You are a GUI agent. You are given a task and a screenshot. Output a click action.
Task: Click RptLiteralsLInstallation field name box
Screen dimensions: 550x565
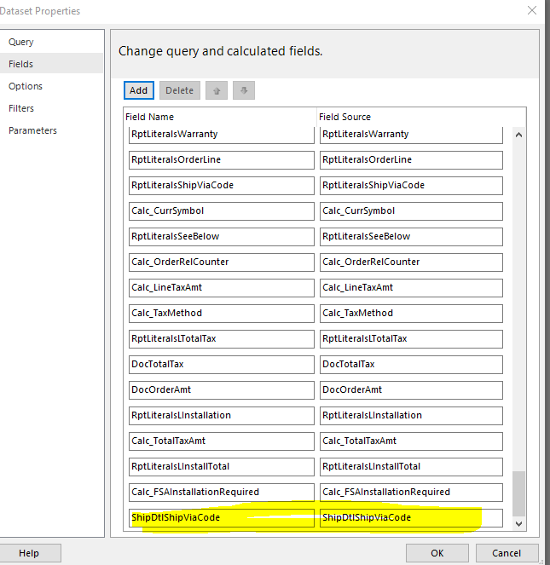[222, 416]
